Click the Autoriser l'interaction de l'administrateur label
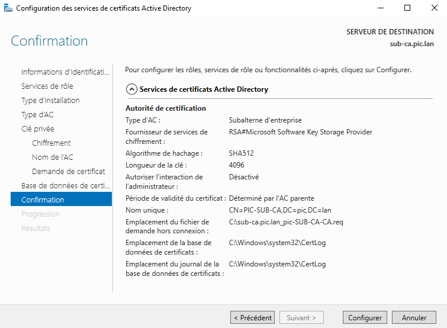The width and height of the screenshot is (447, 328). (x=164, y=182)
